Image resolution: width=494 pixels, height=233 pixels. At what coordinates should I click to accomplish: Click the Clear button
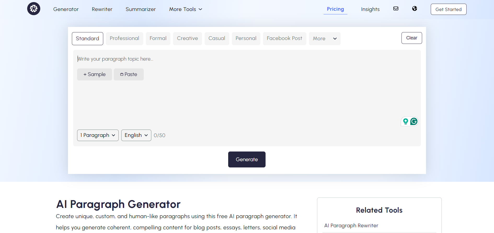[412, 38]
